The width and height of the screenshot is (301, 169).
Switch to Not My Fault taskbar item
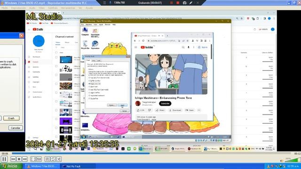point(78,166)
